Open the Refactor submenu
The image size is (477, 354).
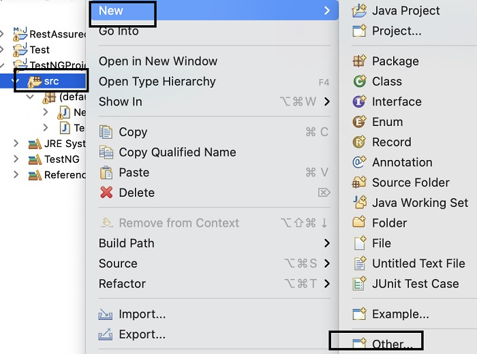[122, 284]
